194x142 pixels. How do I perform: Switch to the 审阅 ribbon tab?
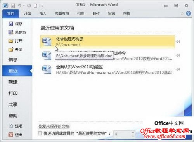111,13
